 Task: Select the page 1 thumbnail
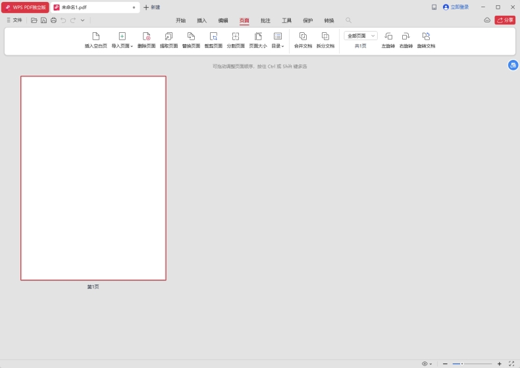coord(93,178)
